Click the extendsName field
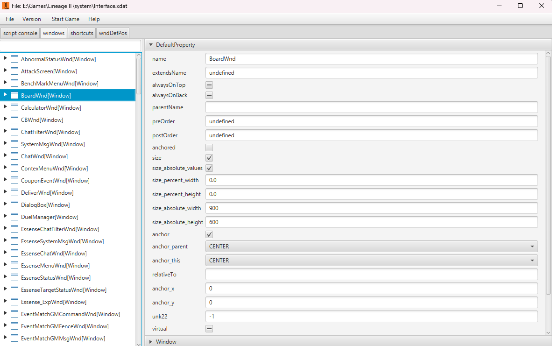 [x=371, y=73]
